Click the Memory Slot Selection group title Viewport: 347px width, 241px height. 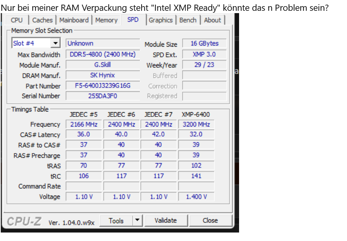42,30
